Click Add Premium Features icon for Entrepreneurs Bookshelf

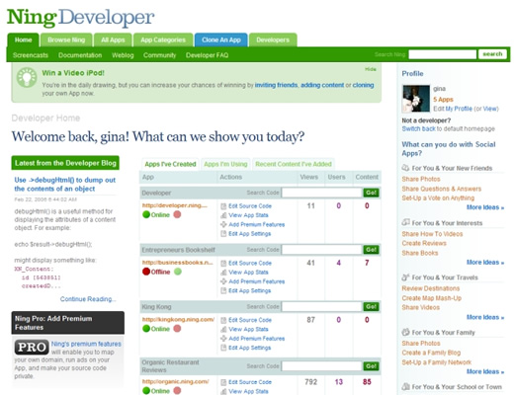point(223,281)
